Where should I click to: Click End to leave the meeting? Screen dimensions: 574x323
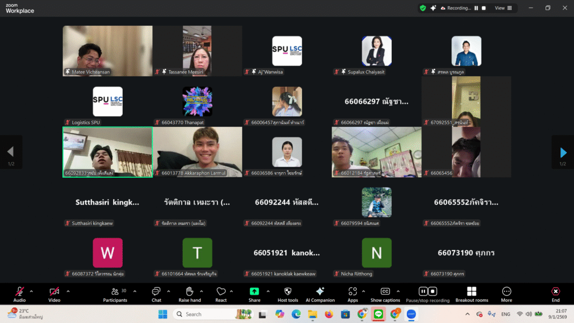point(555,293)
